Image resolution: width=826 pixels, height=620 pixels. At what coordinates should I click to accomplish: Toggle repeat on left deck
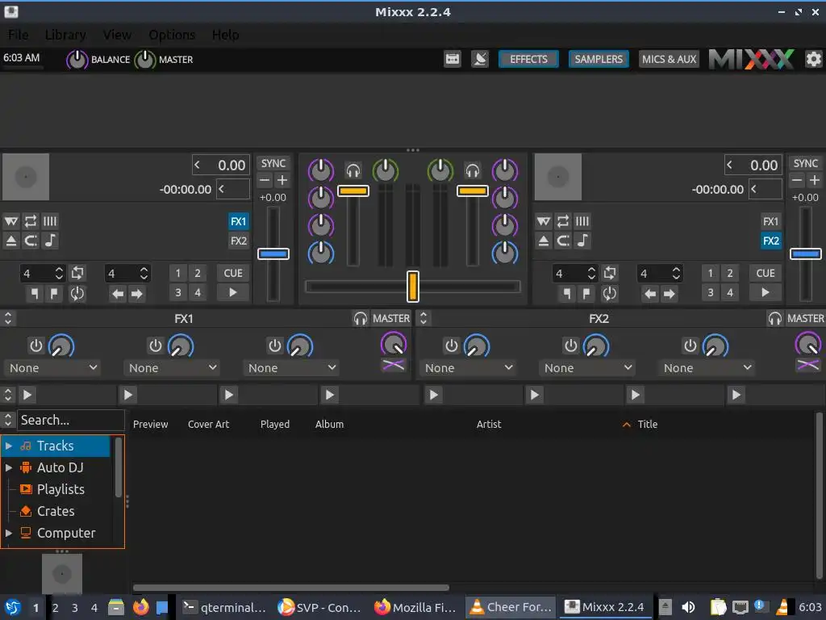coord(31,221)
